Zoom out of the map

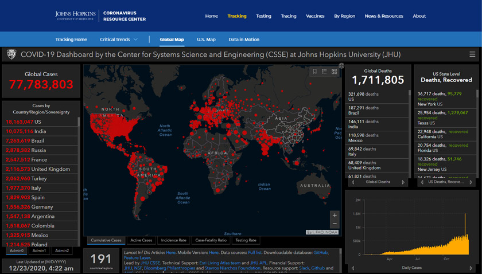(335, 224)
